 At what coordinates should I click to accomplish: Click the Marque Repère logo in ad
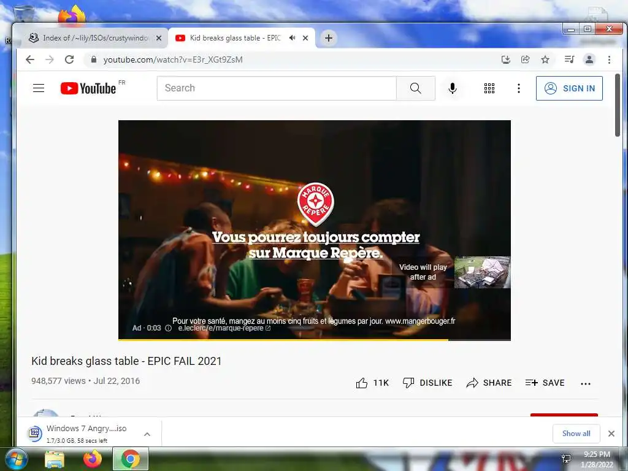point(316,204)
